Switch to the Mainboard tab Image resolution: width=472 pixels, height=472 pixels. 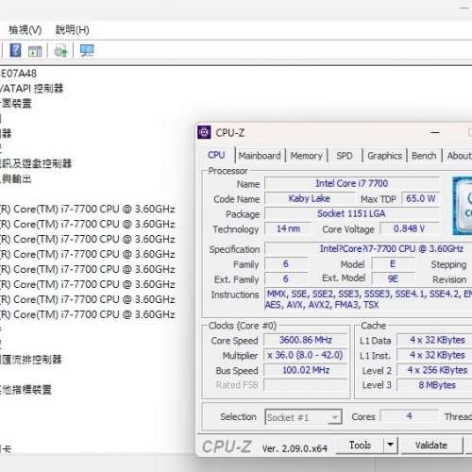260,156
